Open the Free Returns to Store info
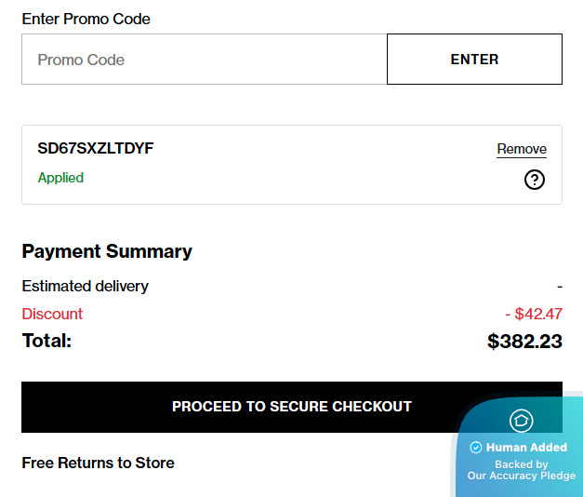The image size is (583, 497). point(99,463)
